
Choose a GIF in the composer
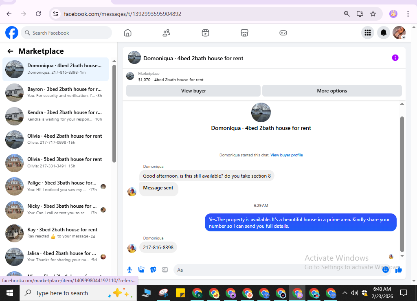pyautogui.click(x=165, y=270)
